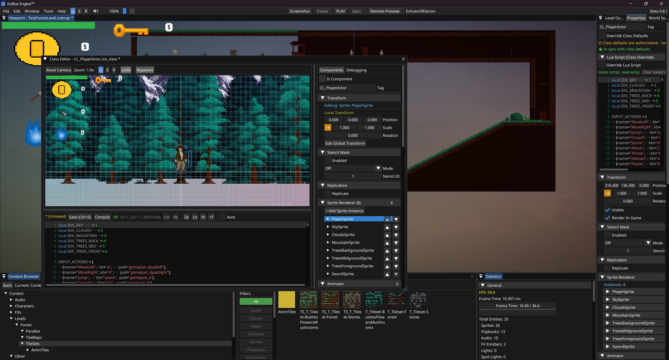This screenshot has height=360, width=669.
Task: Toggle the speaker volume icon
Action: (96, 11)
